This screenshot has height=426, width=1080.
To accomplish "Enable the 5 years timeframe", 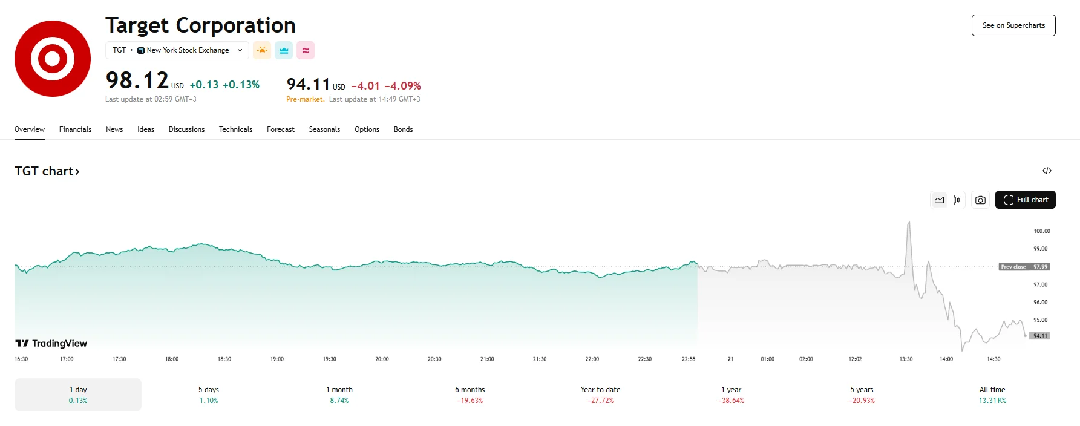I will (x=861, y=395).
